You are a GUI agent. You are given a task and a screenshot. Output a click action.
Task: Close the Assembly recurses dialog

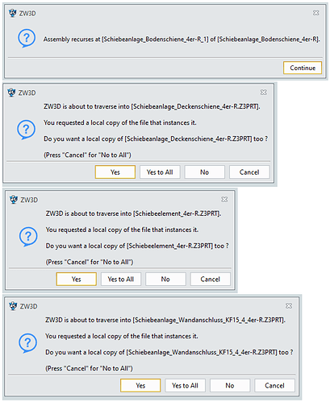(x=315, y=13)
